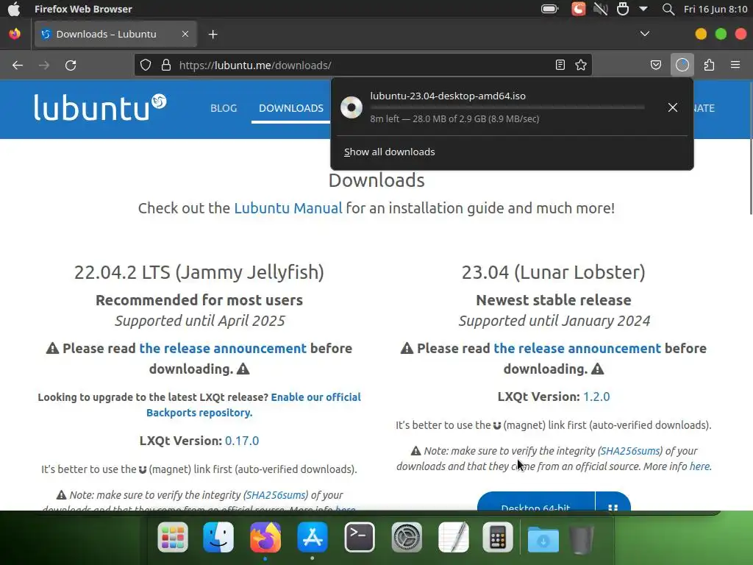Screen dimensions: 753x565
Task: Click the site security padlock icon
Action: tap(166, 65)
